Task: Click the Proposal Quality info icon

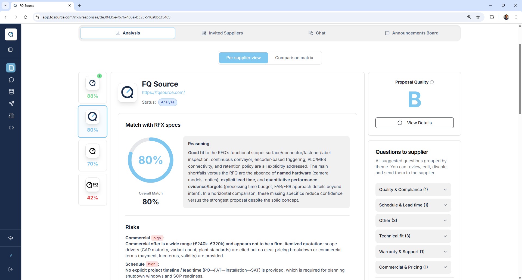Action: point(432,82)
